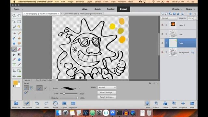Choose the Color Replacement brush variant
Screen dimensions: 208x117
click(26, 92)
